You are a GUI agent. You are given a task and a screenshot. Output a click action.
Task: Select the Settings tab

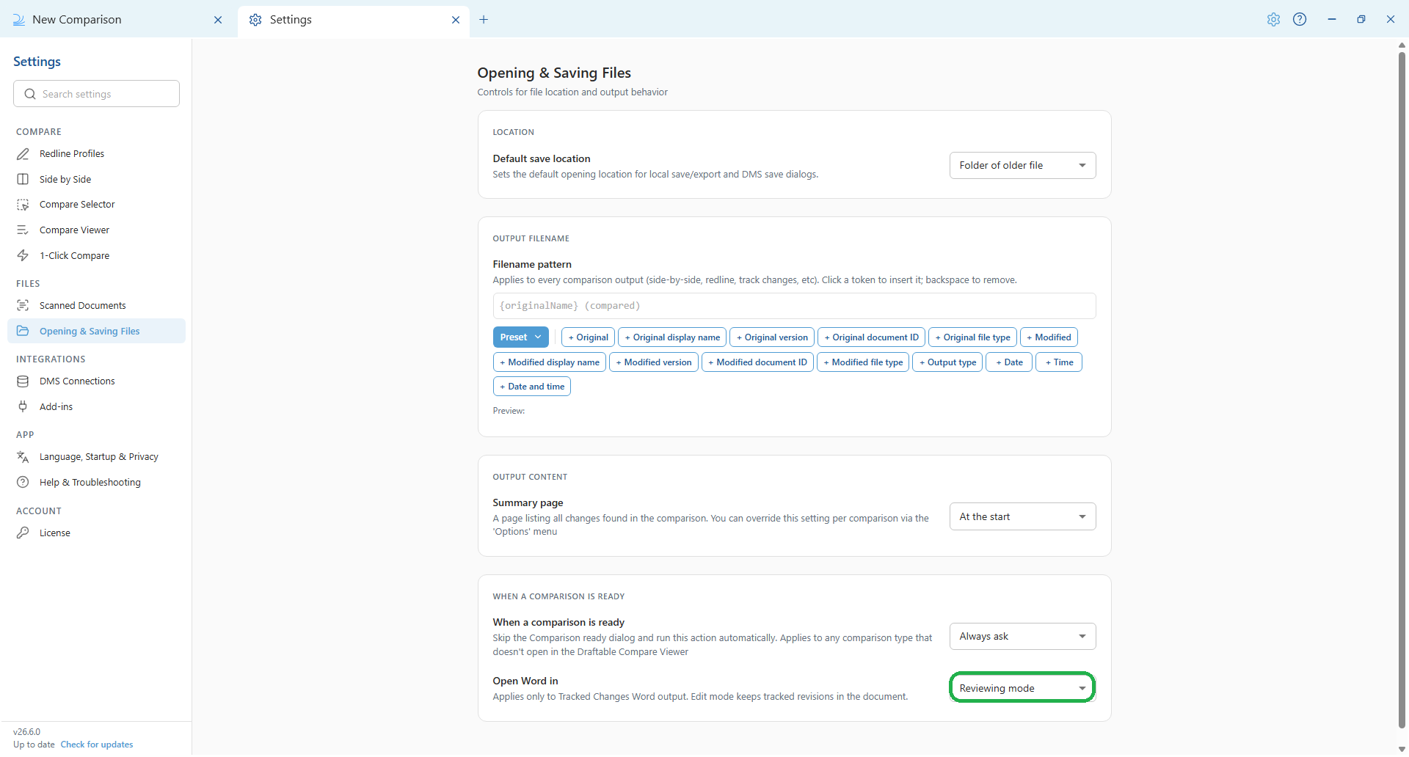(354, 20)
